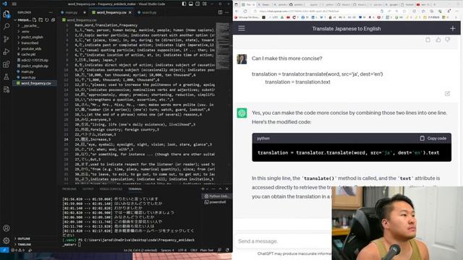Select the Terminal panel tab
463x260 pixels.
click(x=135, y=189)
